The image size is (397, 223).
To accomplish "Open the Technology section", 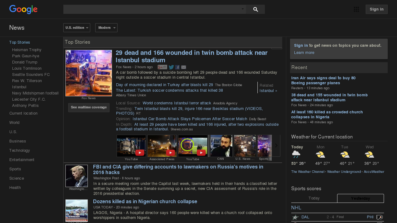I will pos(20,151).
